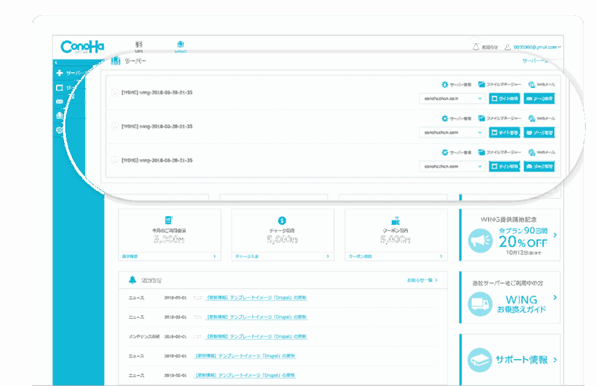Image resolution: width=597 pixels, height=386 pixels.
Task: Click the Webメール icon in third server row
Action: 532,152
